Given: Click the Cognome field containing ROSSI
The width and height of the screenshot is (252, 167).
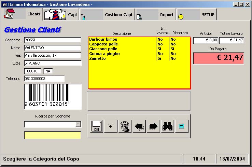Looking at the screenshot, I should pos(53,40).
